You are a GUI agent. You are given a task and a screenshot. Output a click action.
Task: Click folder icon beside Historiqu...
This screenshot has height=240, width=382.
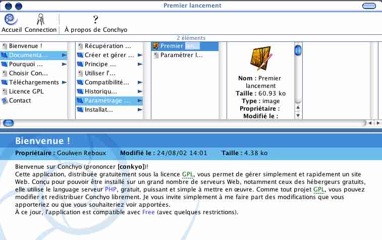click(x=80, y=91)
